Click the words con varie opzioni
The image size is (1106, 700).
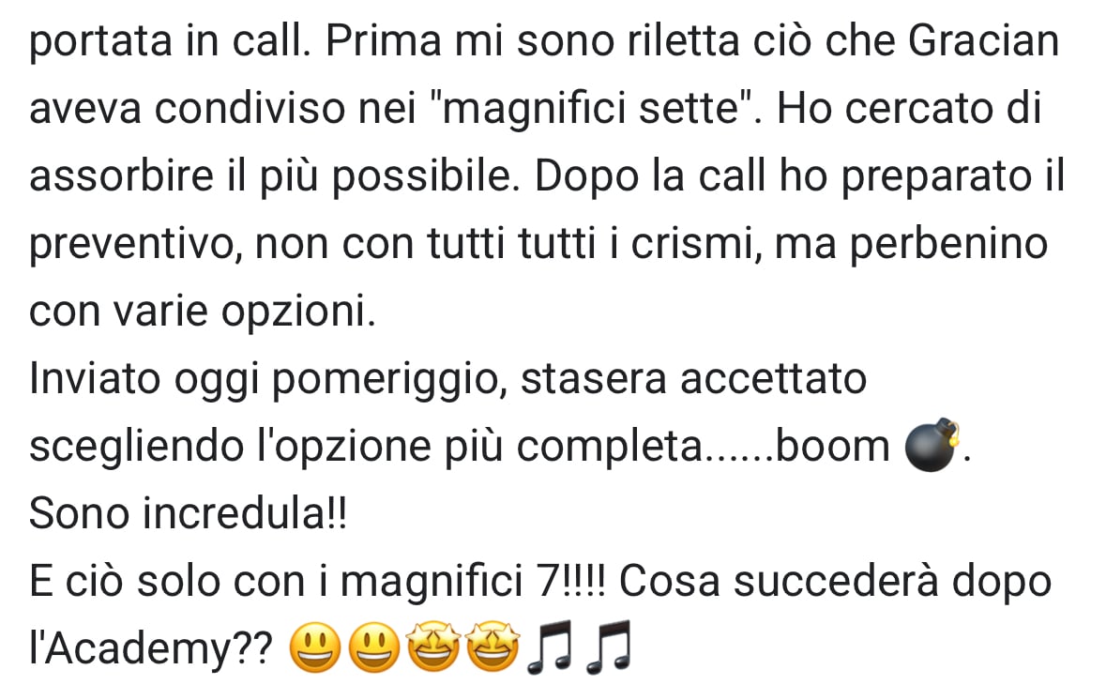(202, 312)
